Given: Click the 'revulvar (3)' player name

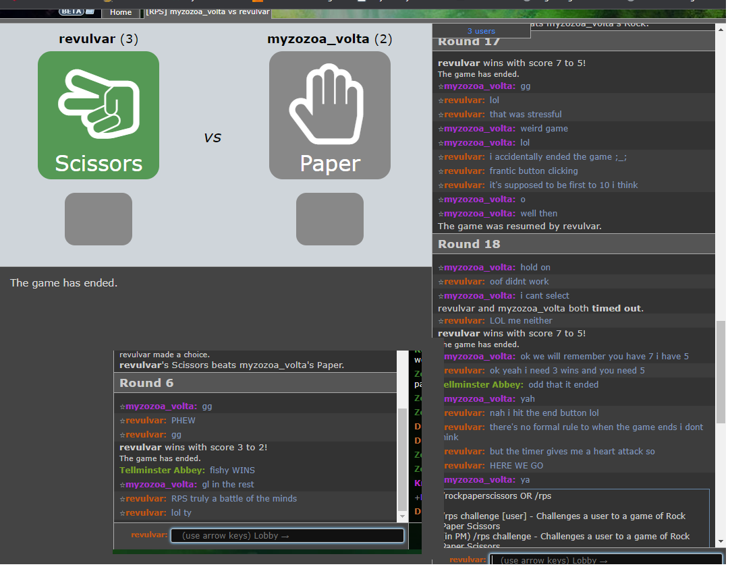Looking at the screenshot, I should click(x=99, y=38).
